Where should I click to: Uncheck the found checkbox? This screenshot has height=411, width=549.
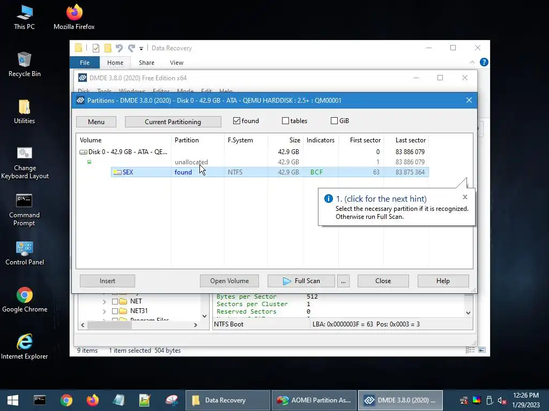tap(236, 120)
